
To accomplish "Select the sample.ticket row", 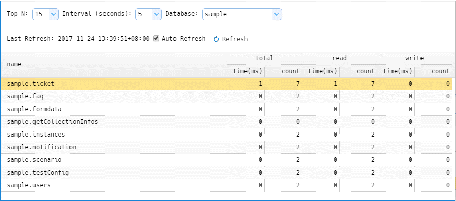I will point(226,83).
